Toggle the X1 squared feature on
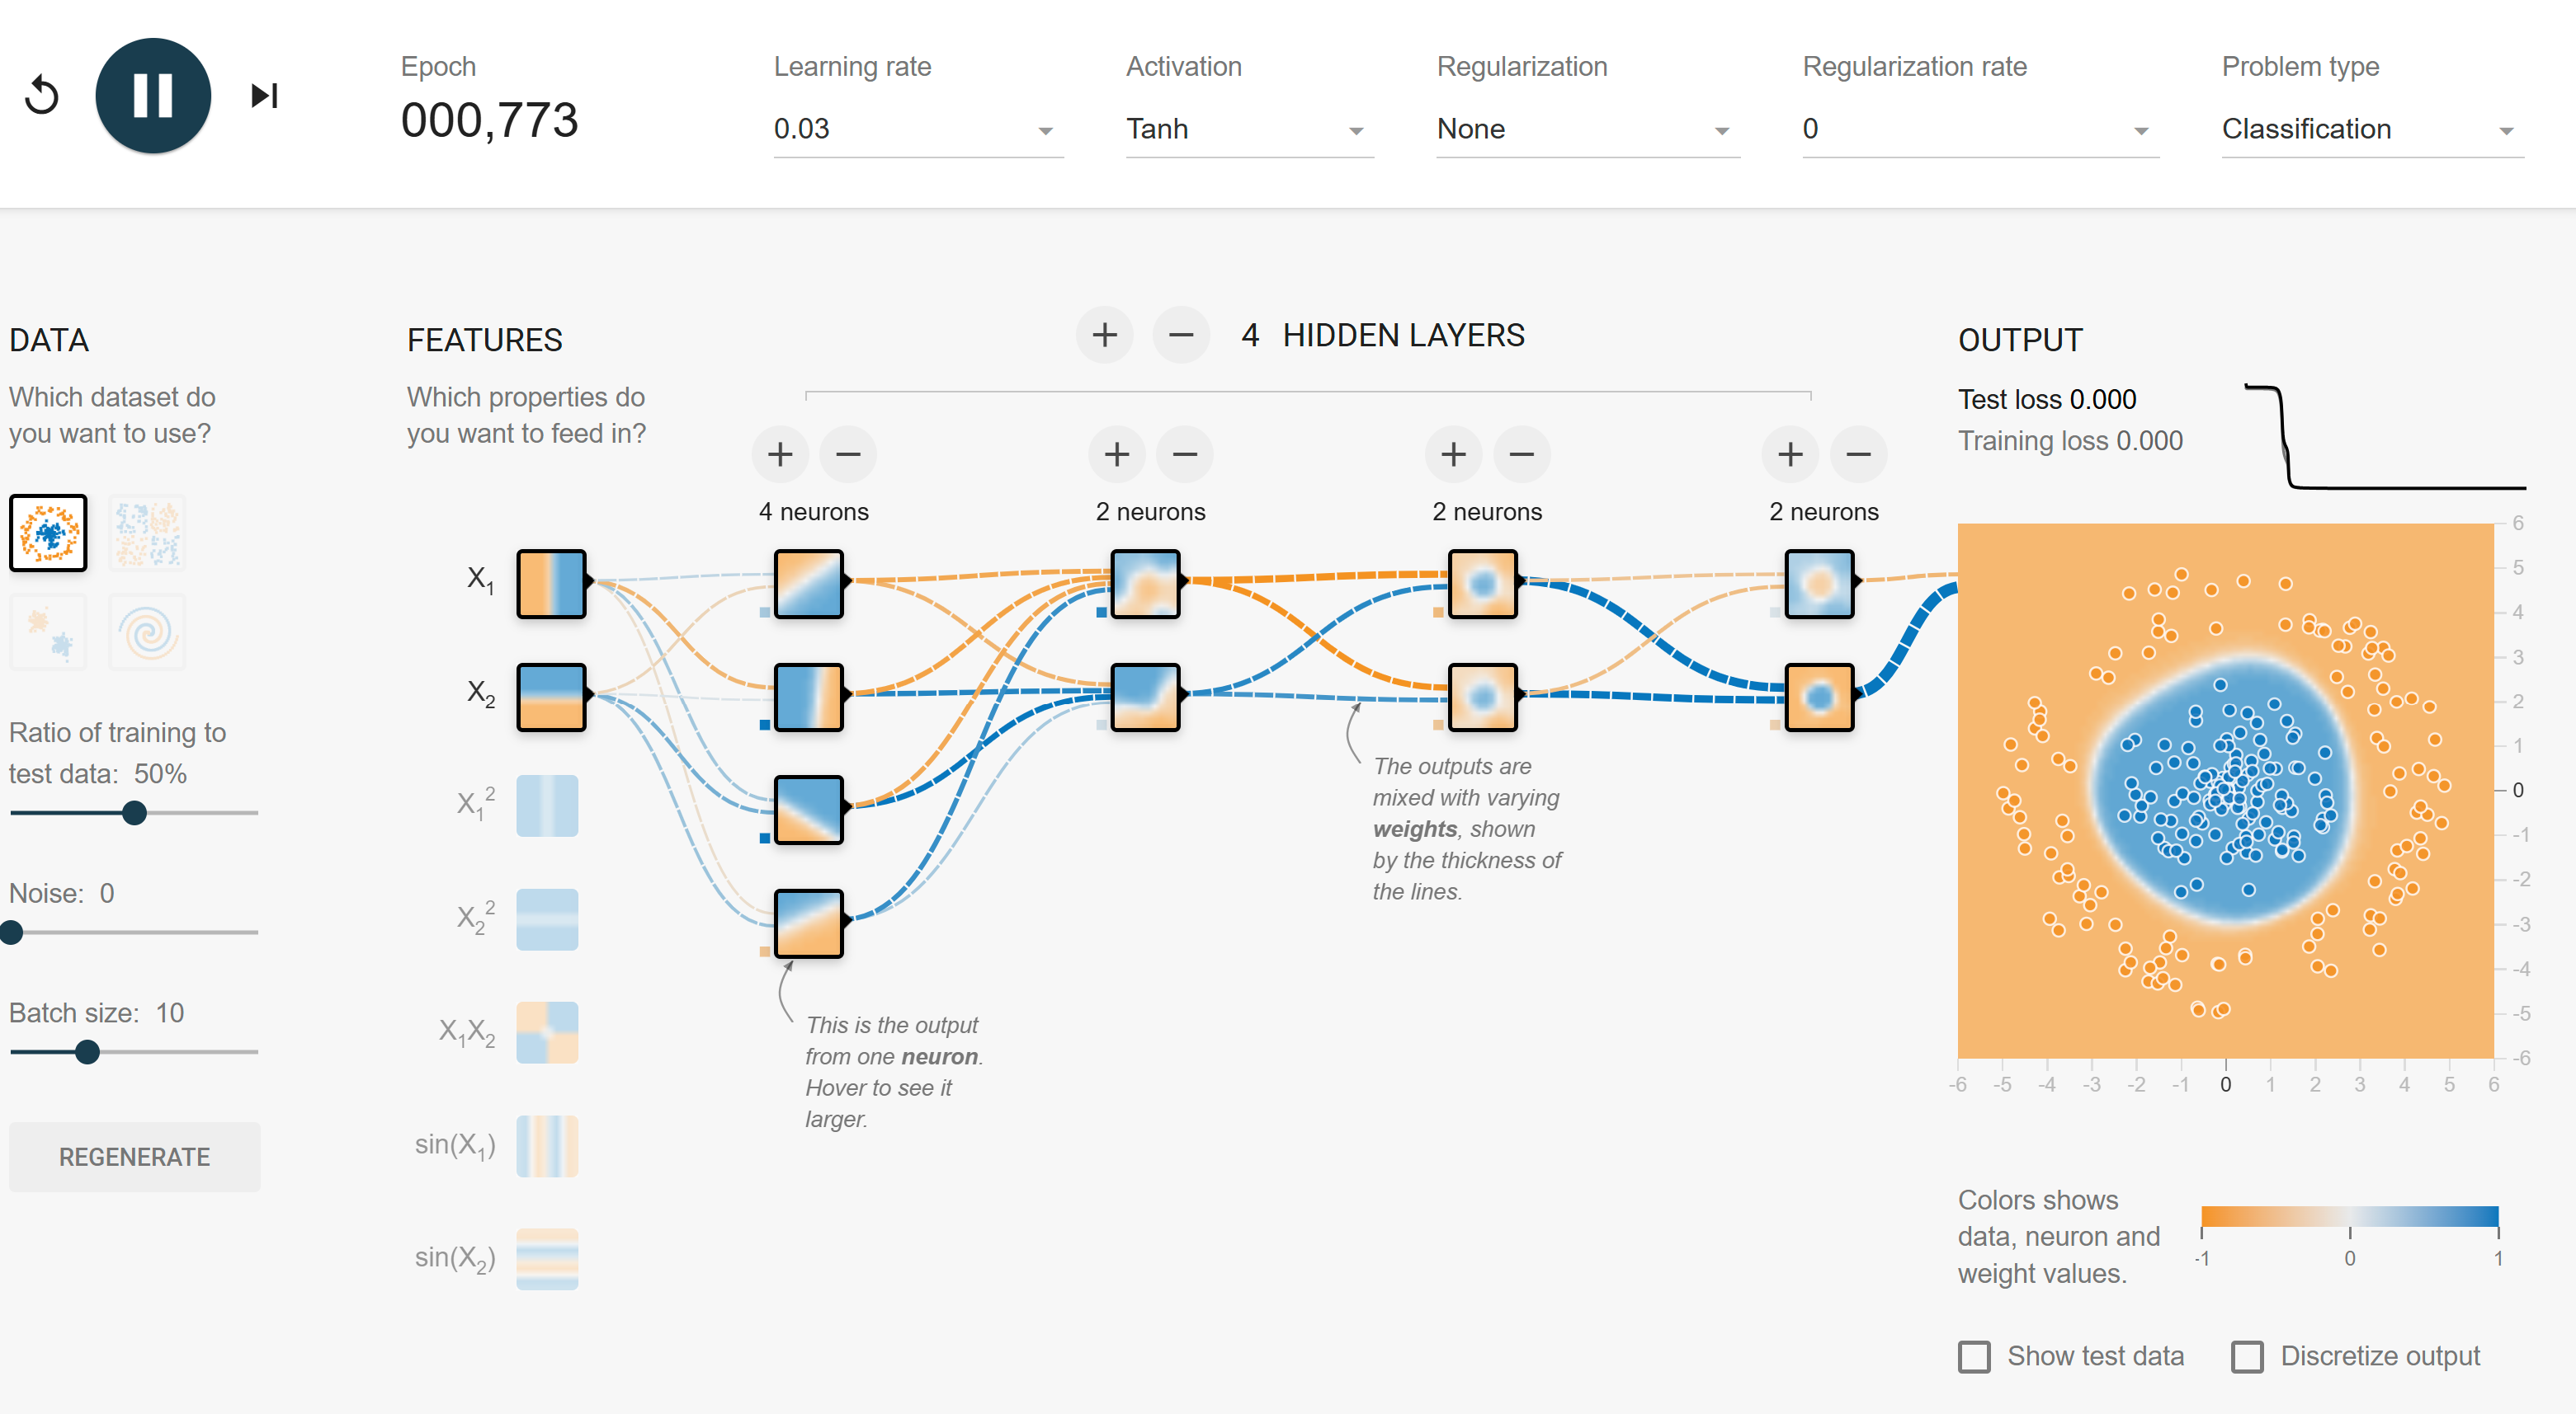The image size is (2576, 1414). click(547, 806)
